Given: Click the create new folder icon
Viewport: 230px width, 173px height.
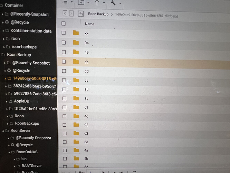Looking at the screenshot, I should 81,2.
